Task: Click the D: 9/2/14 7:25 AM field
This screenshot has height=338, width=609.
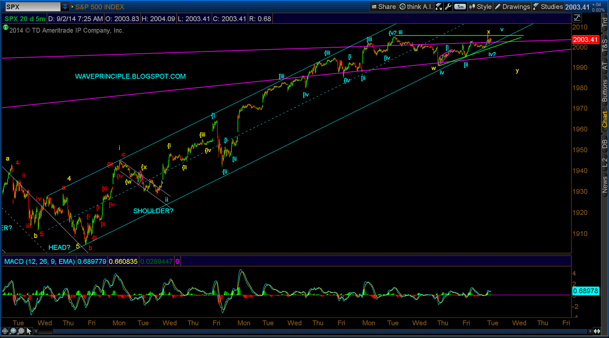Action: pos(75,19)
